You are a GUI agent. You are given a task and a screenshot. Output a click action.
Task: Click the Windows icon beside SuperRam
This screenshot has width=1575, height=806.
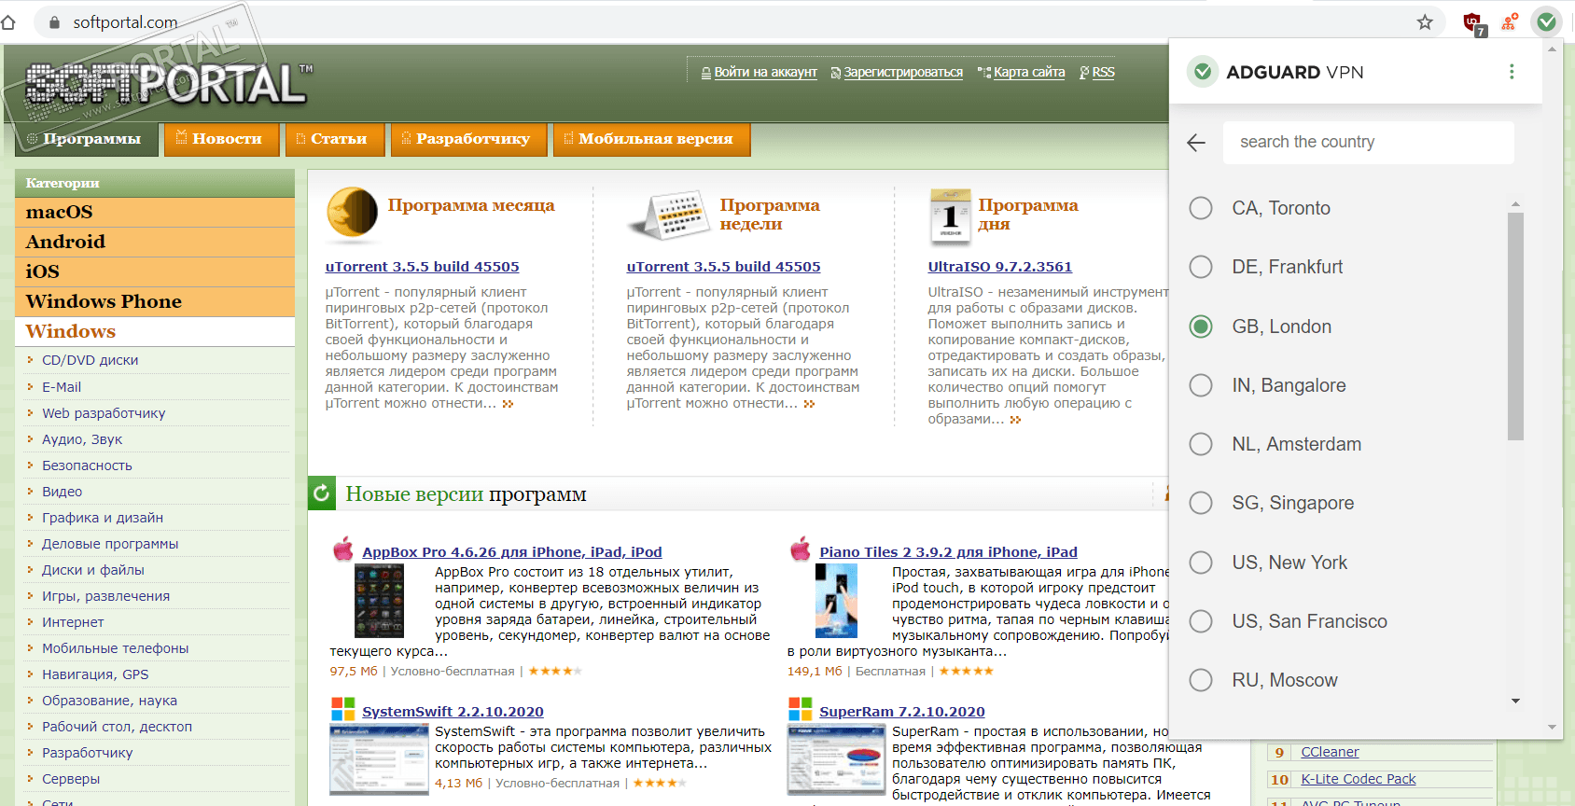click(x=801, y=709)
